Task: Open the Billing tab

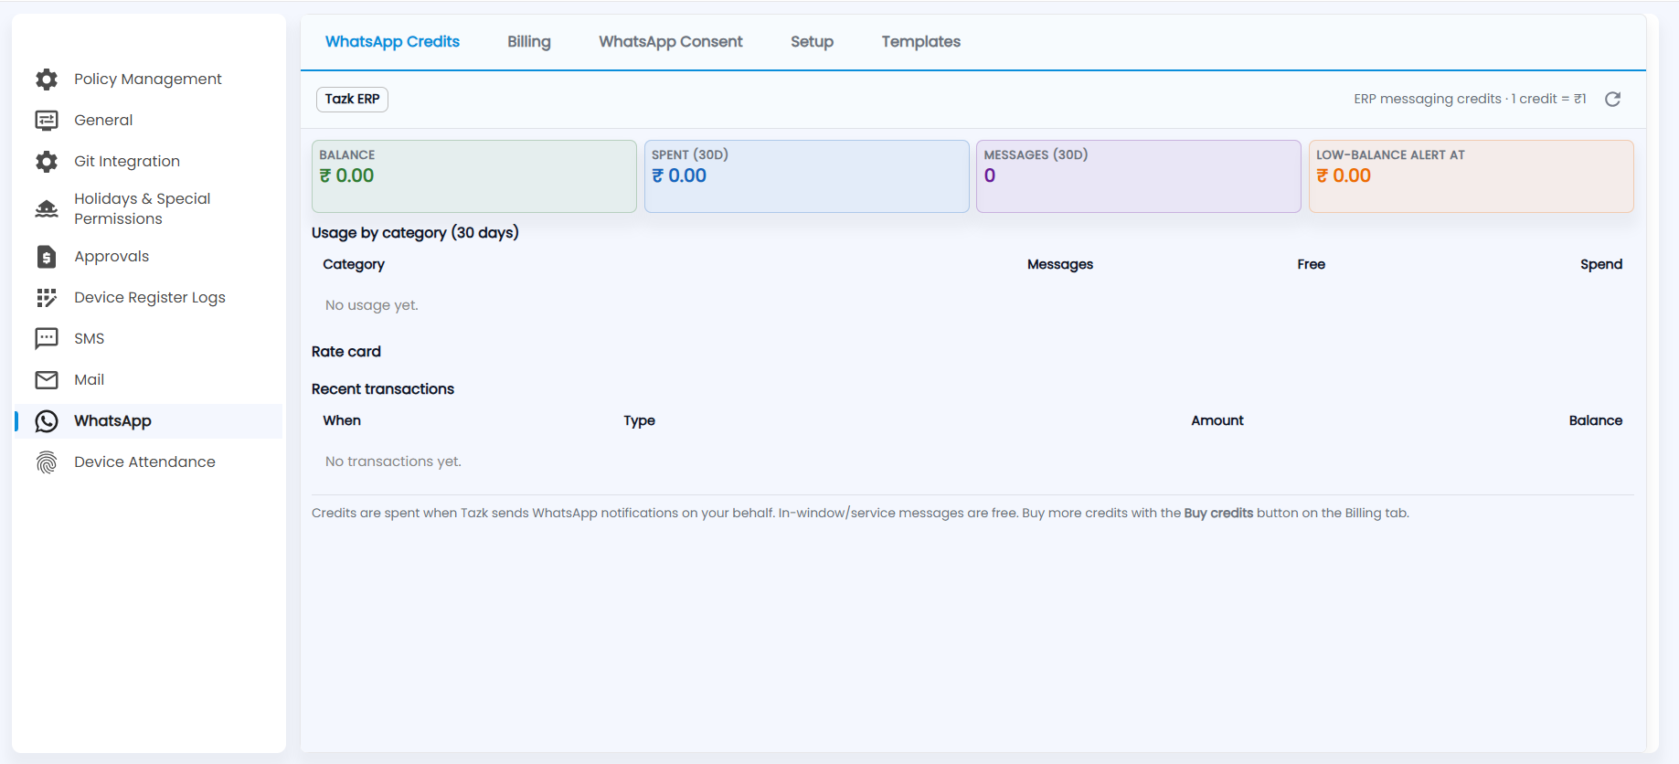Action: tap(529, 42)
